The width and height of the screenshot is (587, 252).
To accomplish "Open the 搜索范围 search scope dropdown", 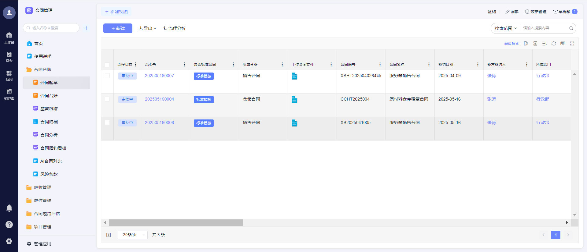I will coord(506,28).
